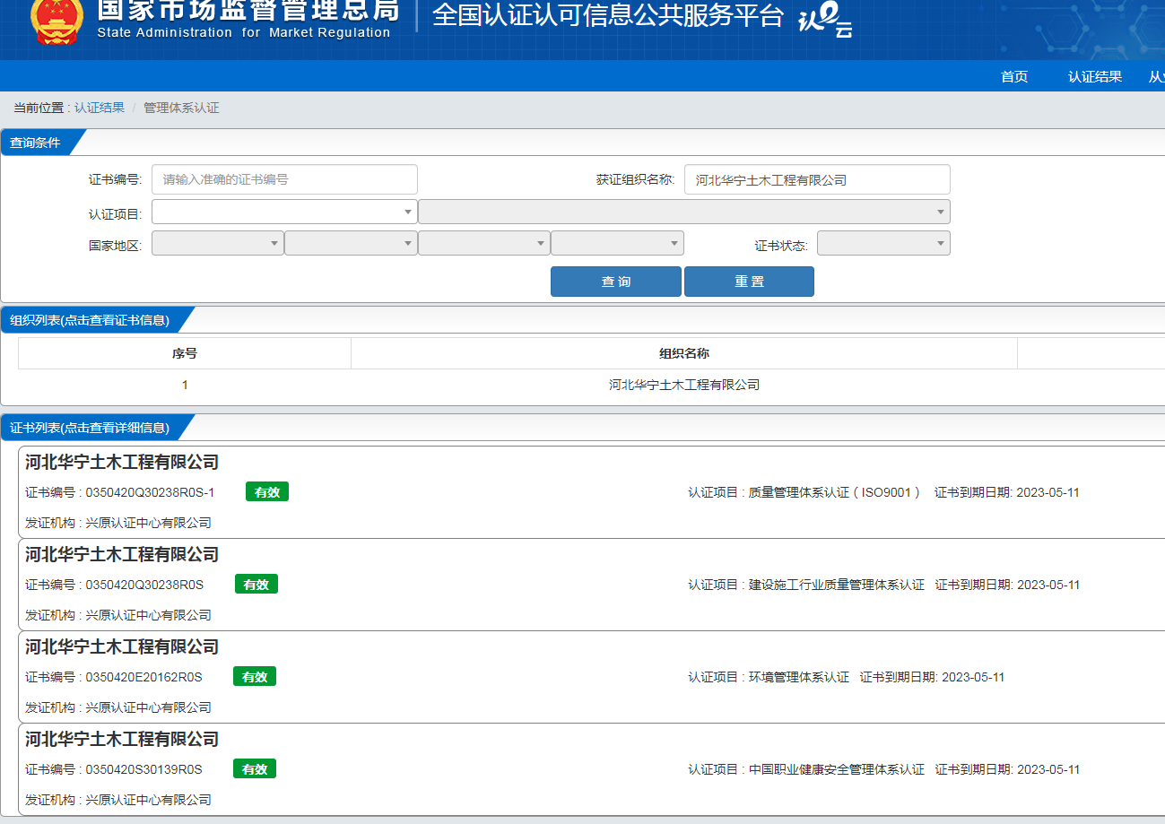Screen dimensions: 1165x824
Task: Click company title of certificate 0350420E20162R0S
Action: [122, 646]
